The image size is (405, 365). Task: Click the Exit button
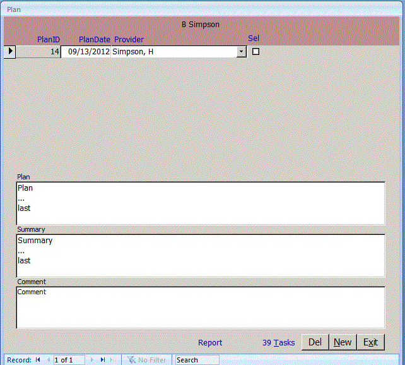tap(371, 342)
